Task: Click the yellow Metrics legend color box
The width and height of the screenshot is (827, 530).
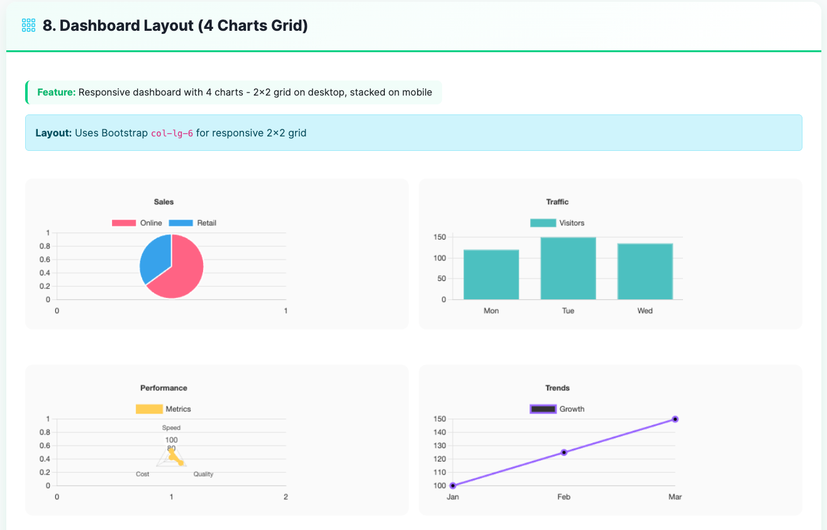Action: (x=149, y=409)
